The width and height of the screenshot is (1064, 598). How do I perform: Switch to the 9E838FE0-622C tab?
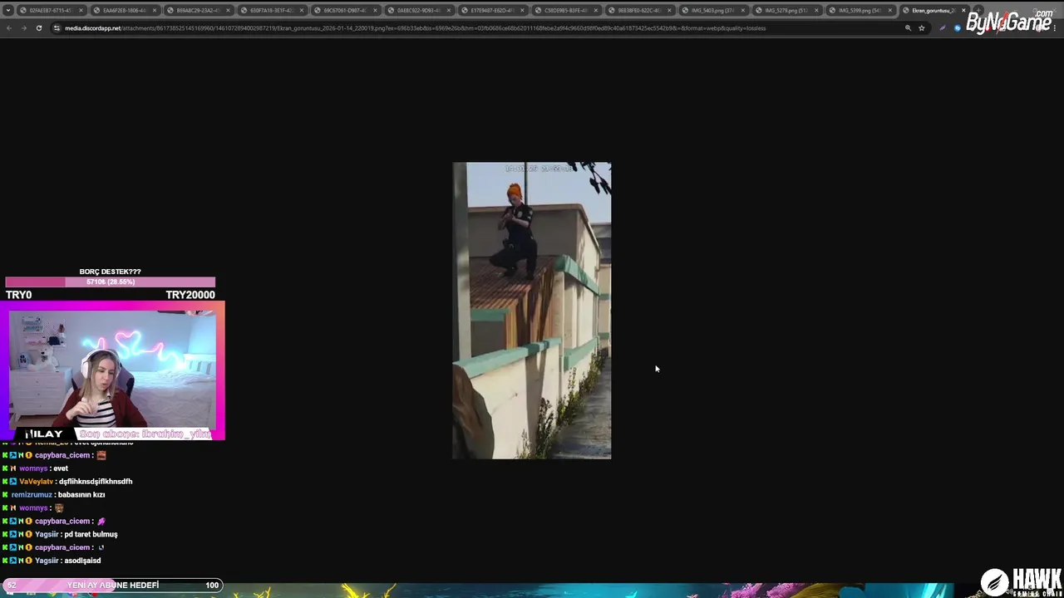tap(639, 11)
